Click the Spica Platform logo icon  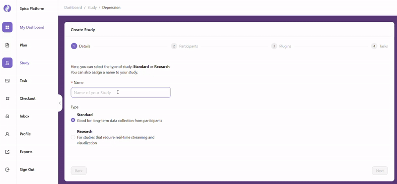coord(7,8)
